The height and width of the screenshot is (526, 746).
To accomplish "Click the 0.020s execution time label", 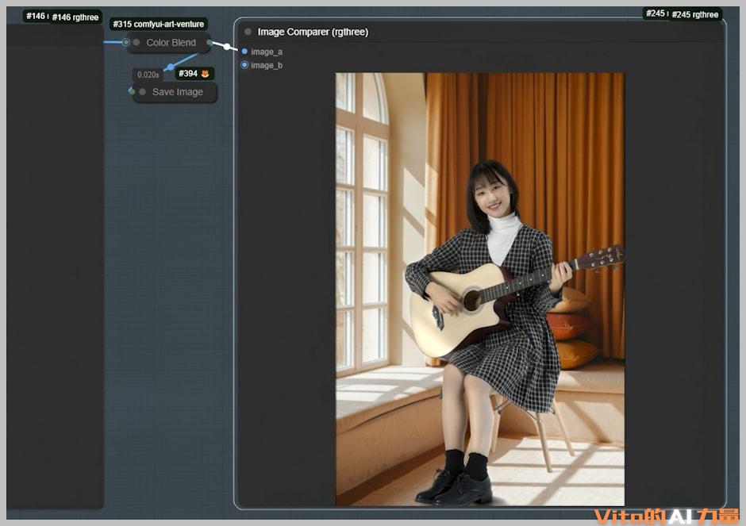I will (148, 75).
